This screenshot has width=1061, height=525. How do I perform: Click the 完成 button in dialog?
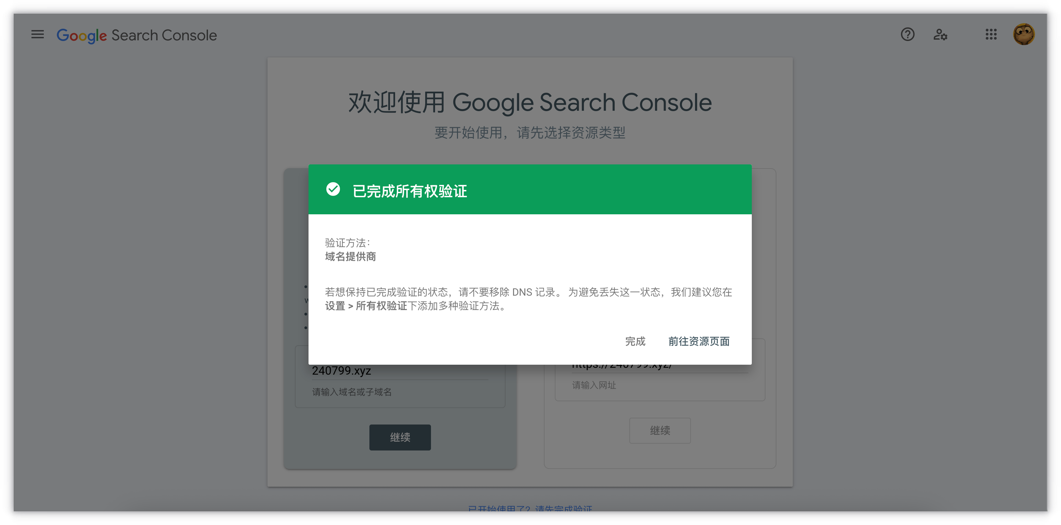coord(635,341)
